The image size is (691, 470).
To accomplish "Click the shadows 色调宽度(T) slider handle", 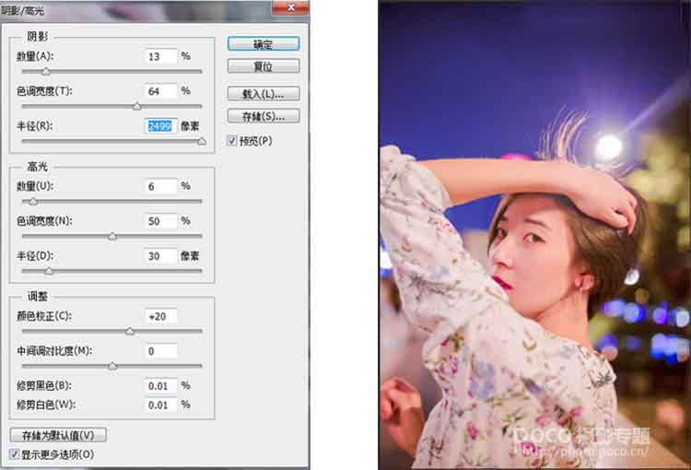I will 137,106.
